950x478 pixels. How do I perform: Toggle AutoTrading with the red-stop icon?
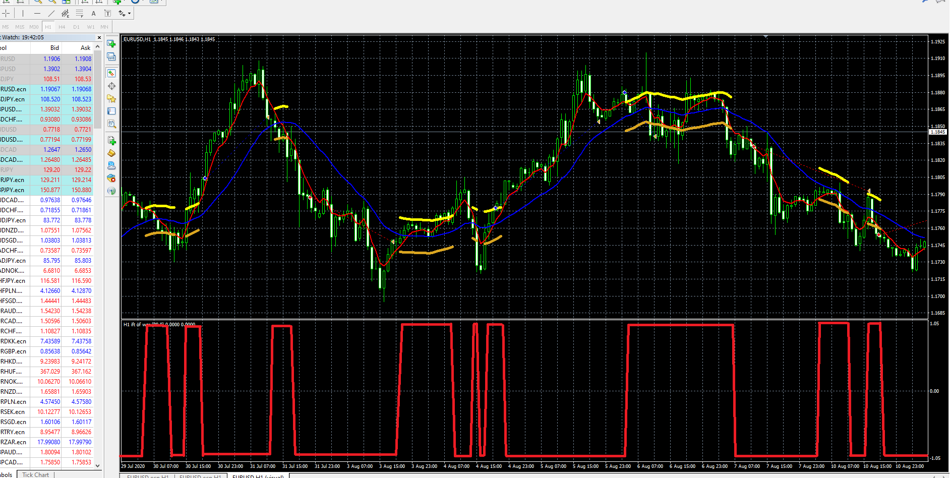111,178
